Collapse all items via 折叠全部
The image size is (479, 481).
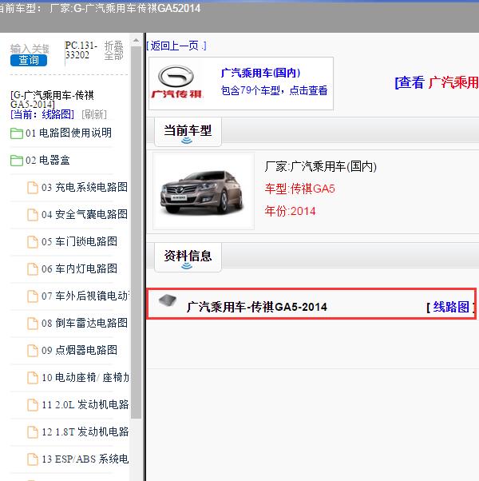(x=113, y=50)
